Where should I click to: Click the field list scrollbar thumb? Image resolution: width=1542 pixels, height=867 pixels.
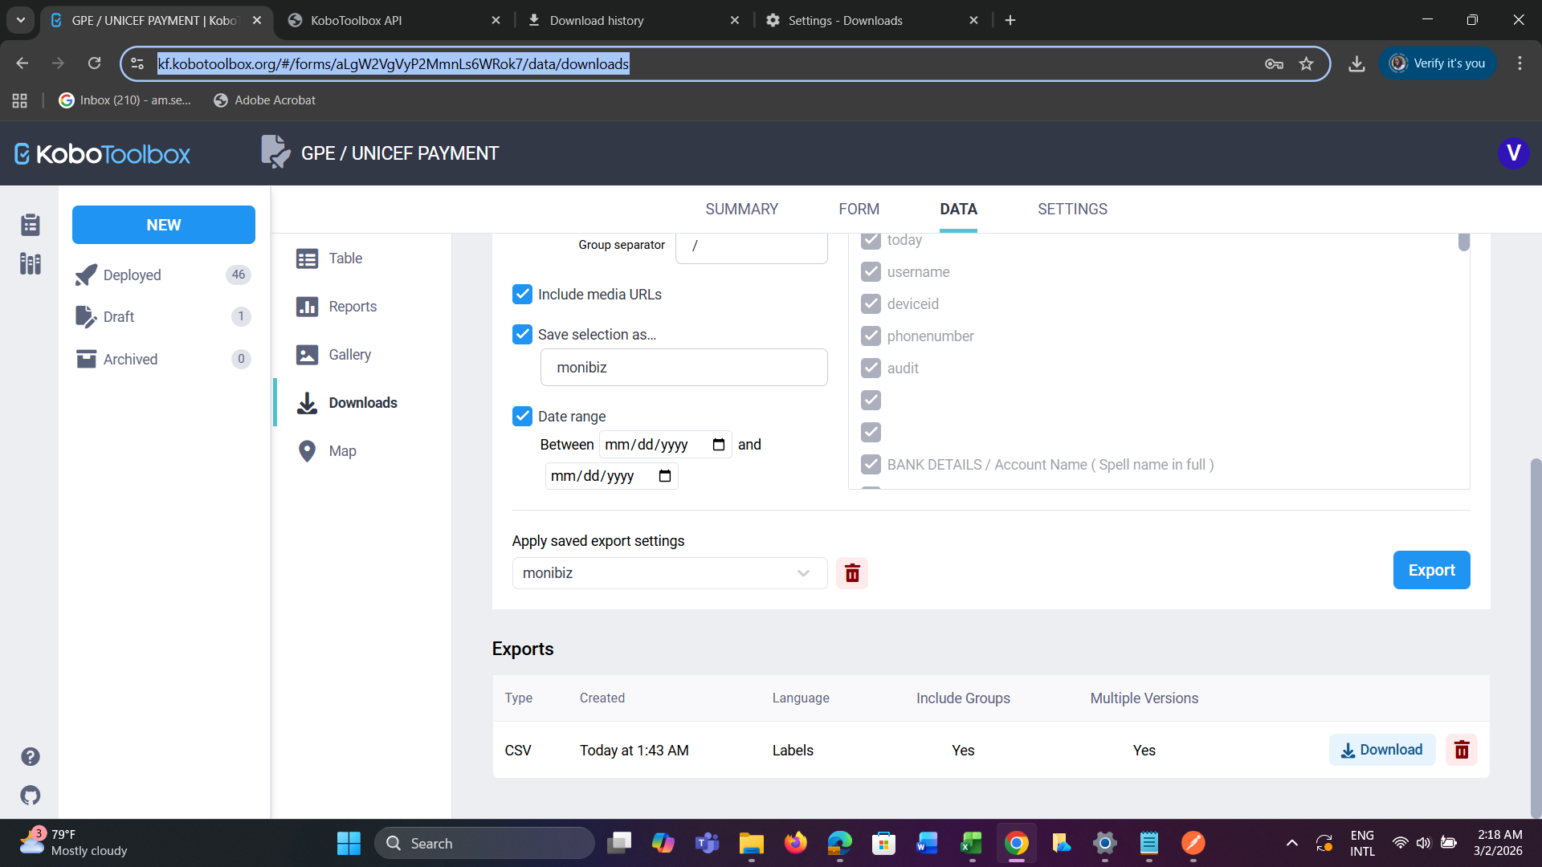pos(1463,242)
